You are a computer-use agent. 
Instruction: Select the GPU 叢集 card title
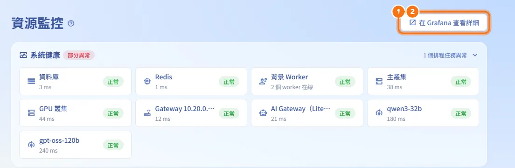[x=53, y=109]
